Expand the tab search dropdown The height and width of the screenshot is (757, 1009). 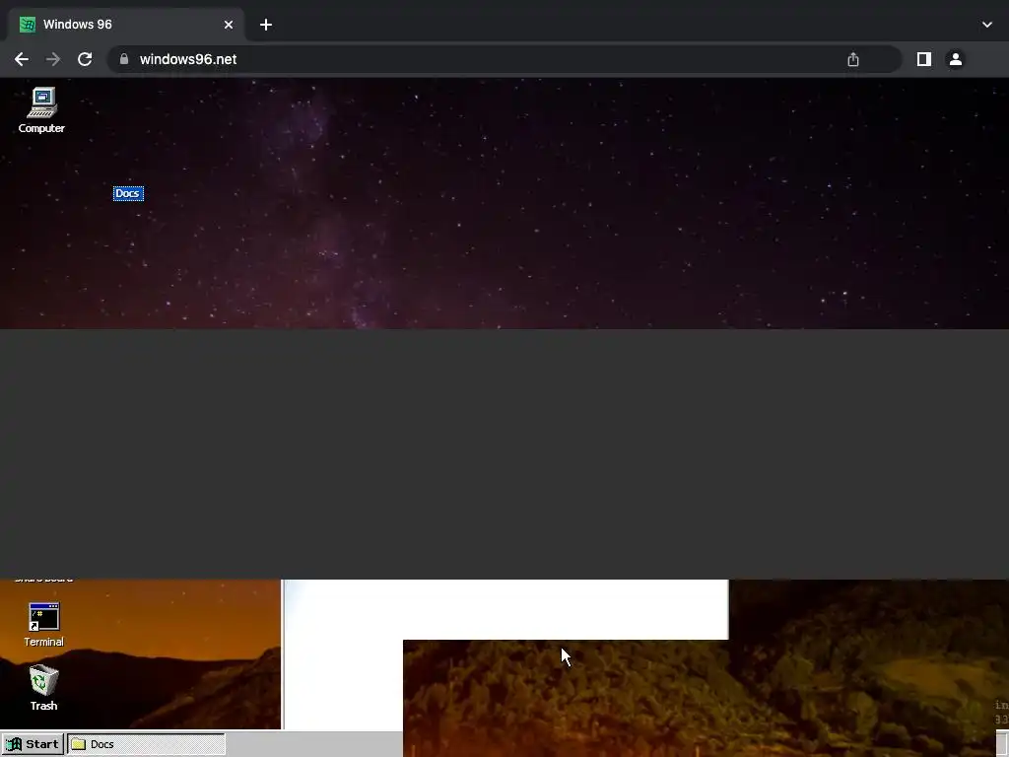(x=987, y=25)
